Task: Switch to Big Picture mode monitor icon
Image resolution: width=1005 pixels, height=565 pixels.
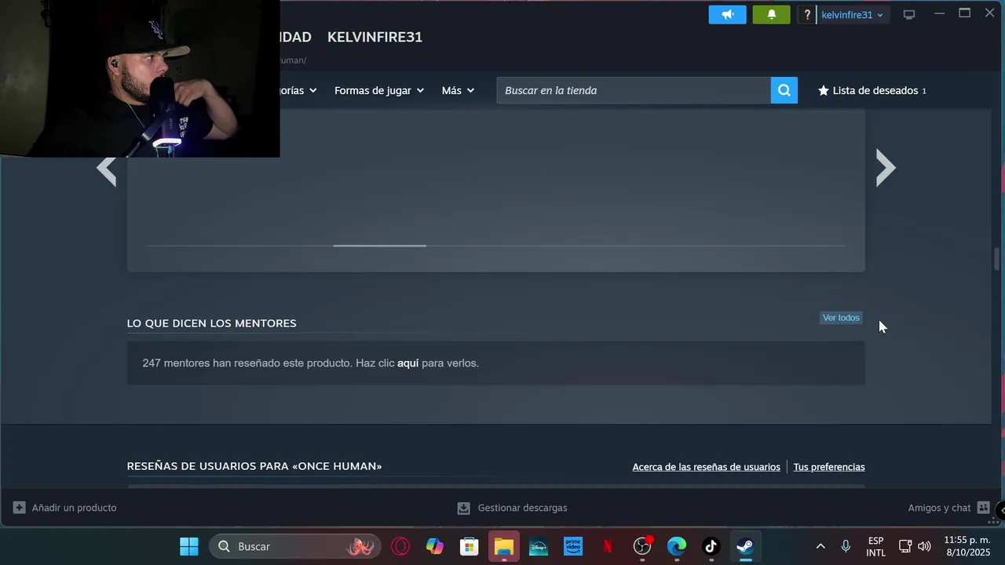Action: tap(909, 15)
